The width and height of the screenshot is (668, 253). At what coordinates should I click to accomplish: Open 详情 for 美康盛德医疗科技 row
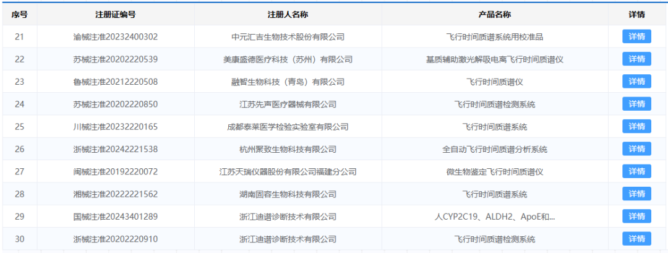pyautogui.click(x=636, y=59)
